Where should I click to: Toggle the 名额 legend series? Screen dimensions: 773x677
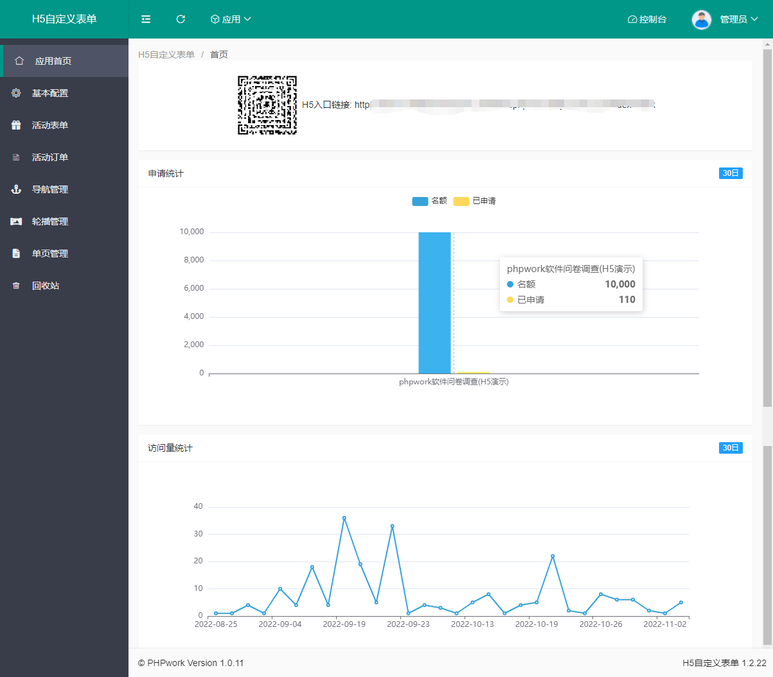click(x=429, y=201)
